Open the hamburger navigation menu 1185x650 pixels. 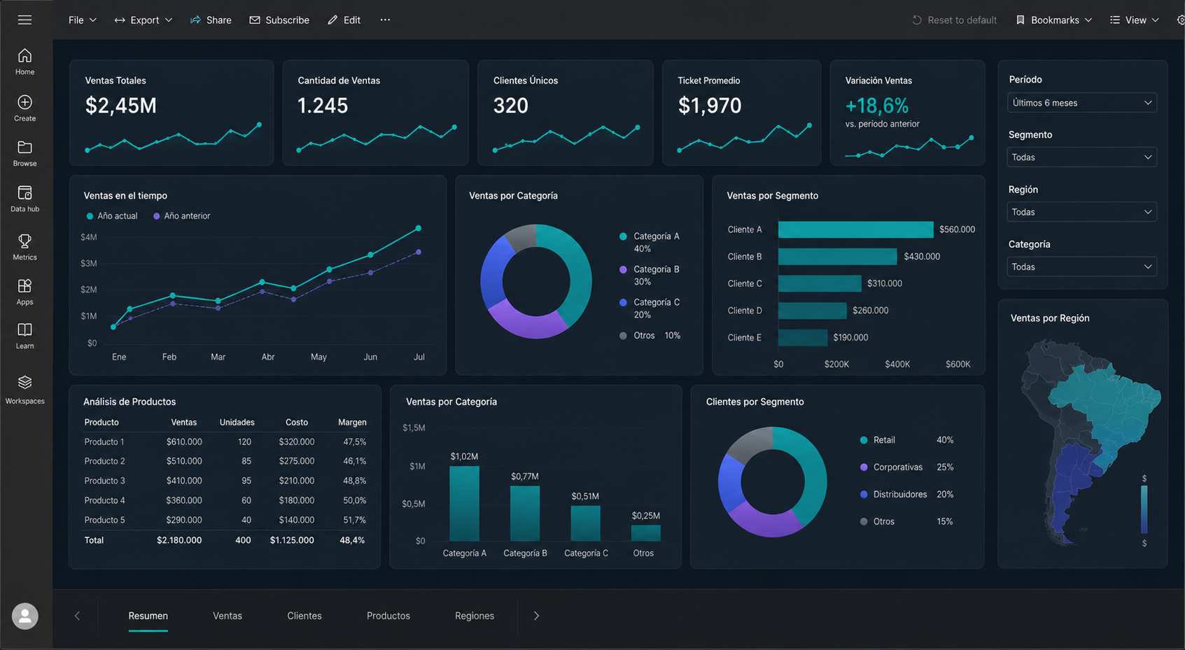24,20
